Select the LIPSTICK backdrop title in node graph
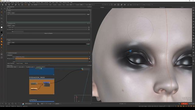The image size is (195, 110). click(x=33, y=100)
